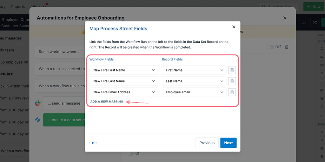Image resolution: width=325 pixels, height=162 pixels.
Task: Select the image content widget icon
Action: [322, 57]
